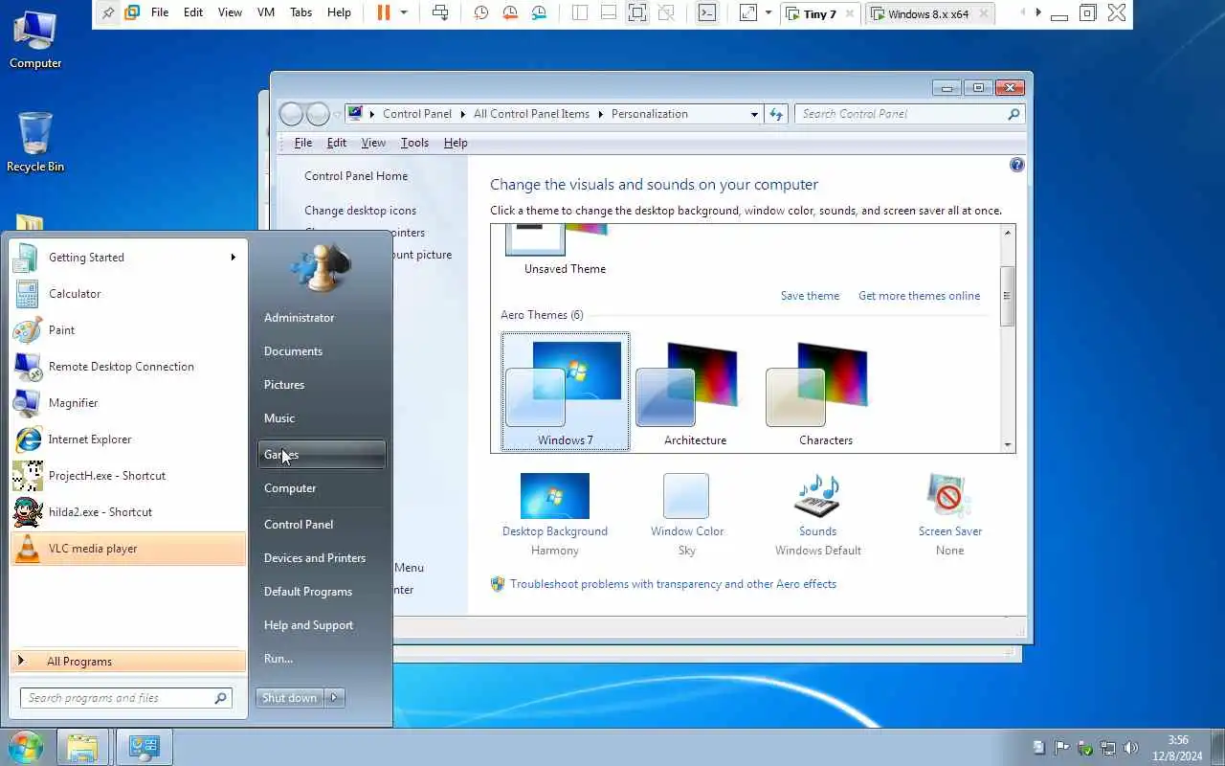Open Magnifier from Start menu
1225x766 pixels.
(x=128, y=403)
